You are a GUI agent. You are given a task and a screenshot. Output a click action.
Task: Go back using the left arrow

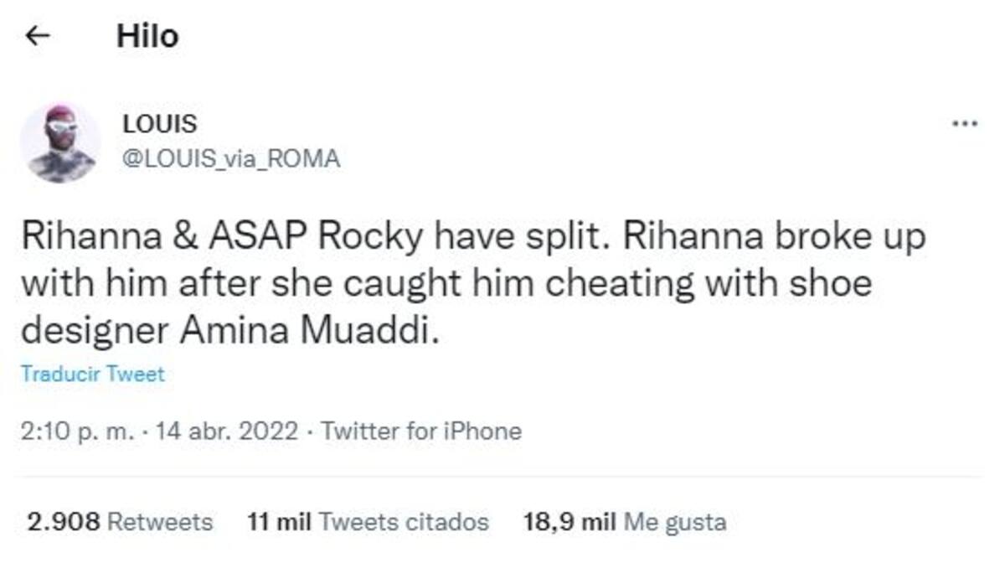(x=38, y=36)
